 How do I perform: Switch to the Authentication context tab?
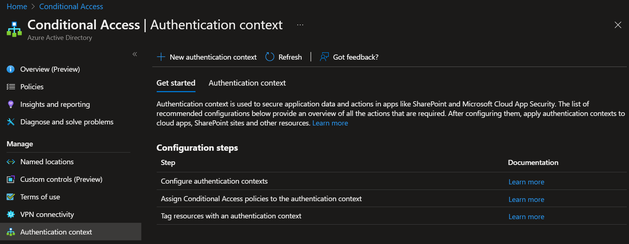pos(247,83)
